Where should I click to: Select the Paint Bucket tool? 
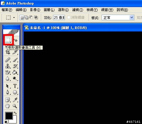(x=15, y=72)
